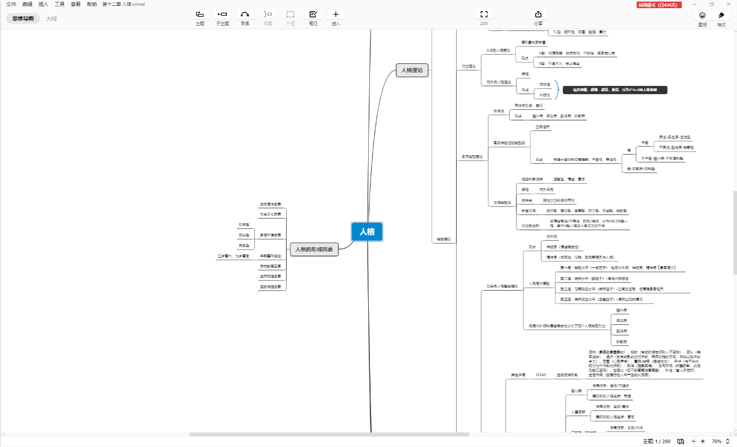
Task: Select the 三岁看大、七岁看老 subtopic
Action: pyautogui.click(x=233, y=256)
